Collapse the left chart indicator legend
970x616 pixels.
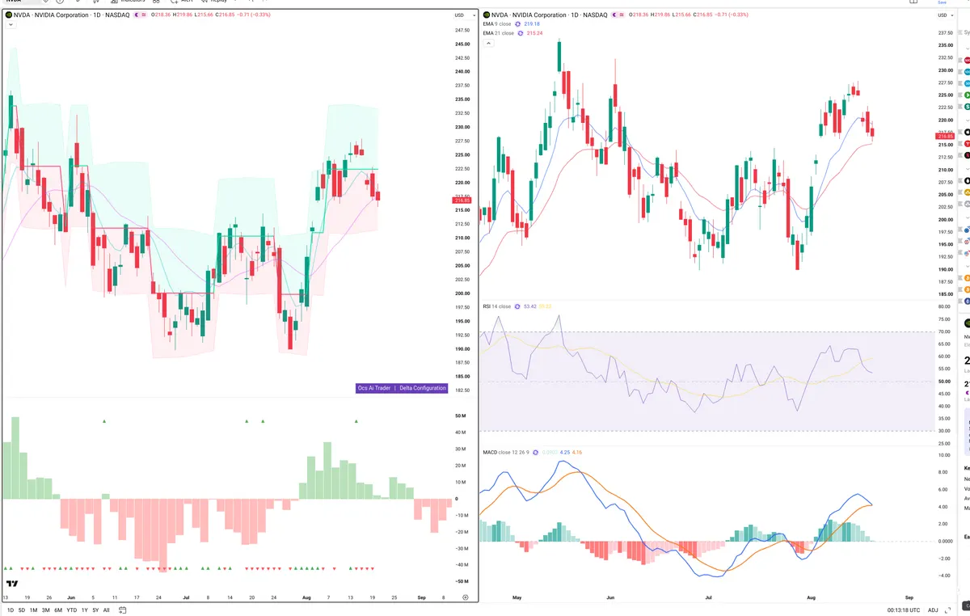(x=10, y=25)
